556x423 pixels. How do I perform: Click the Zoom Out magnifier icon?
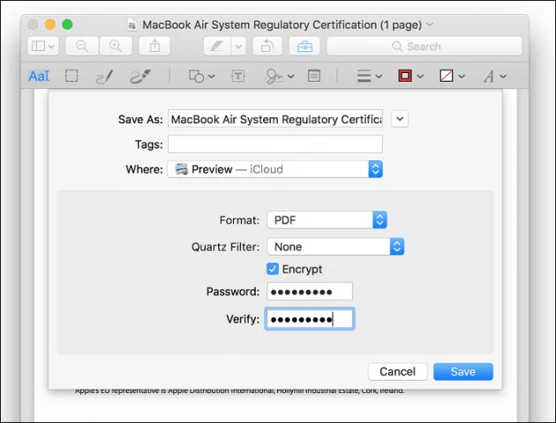tap(82, 46)
